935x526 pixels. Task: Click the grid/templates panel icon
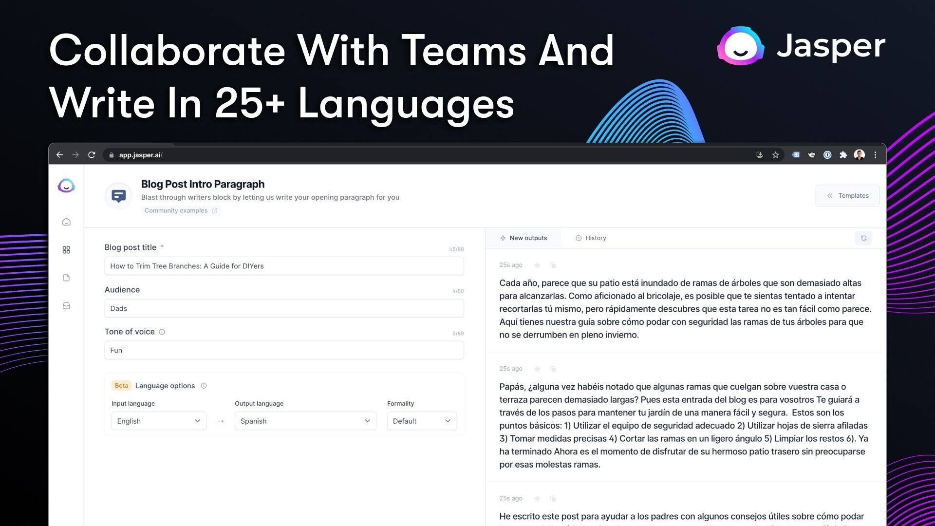coord(67,249)
